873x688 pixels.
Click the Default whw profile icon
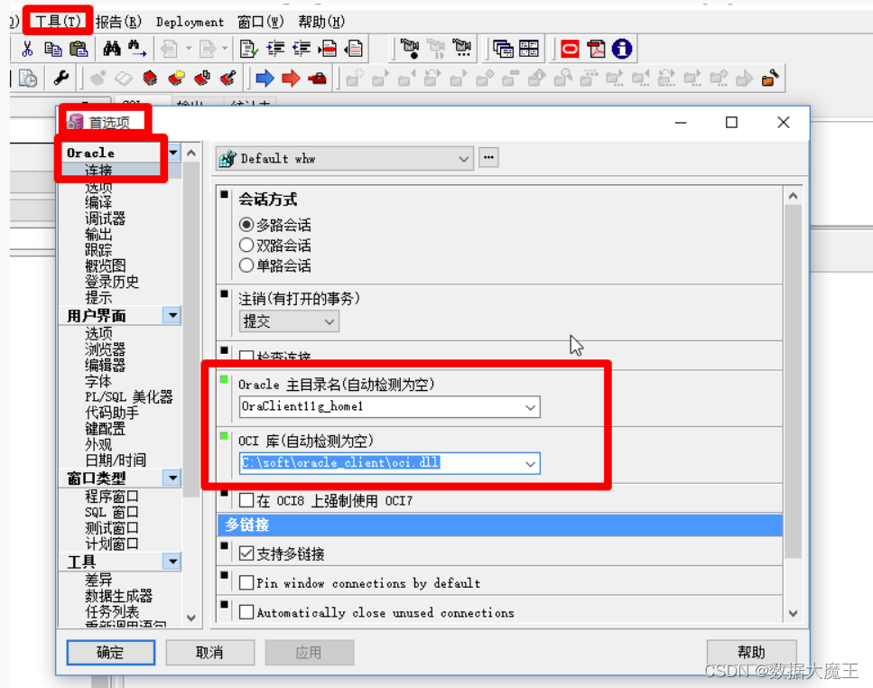pyautogui.click(x=228, y=159)
